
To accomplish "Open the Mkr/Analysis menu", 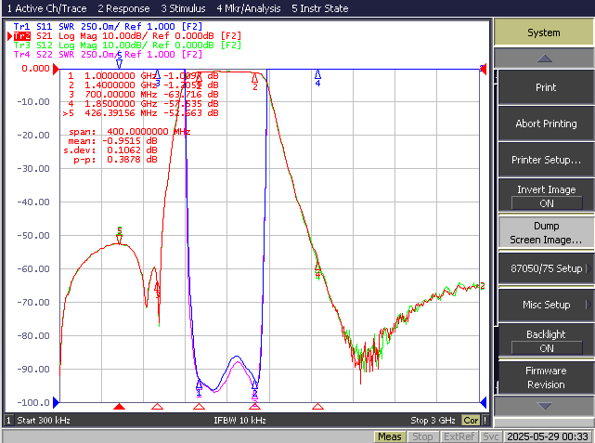I will coord(249,8).
